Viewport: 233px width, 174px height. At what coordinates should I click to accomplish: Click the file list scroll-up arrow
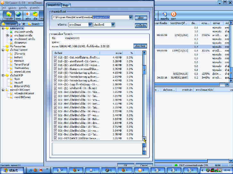coord(144,53)
